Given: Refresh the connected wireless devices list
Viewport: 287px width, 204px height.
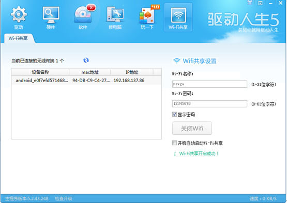Looking at the screenshot, I should tap(86, 60).
